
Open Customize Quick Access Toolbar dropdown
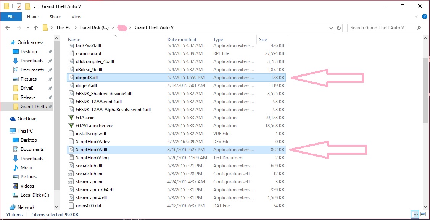[34, 6]
